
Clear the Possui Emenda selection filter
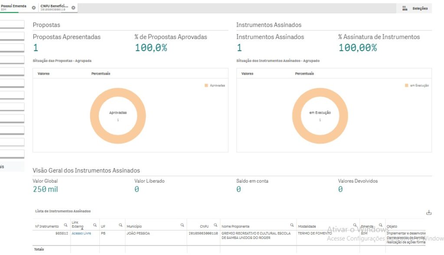click(x=34, y=8)
